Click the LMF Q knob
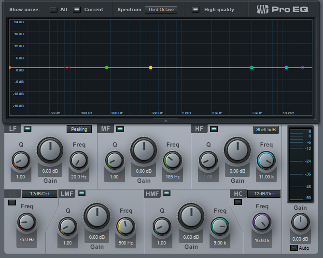 pos(68,227)
